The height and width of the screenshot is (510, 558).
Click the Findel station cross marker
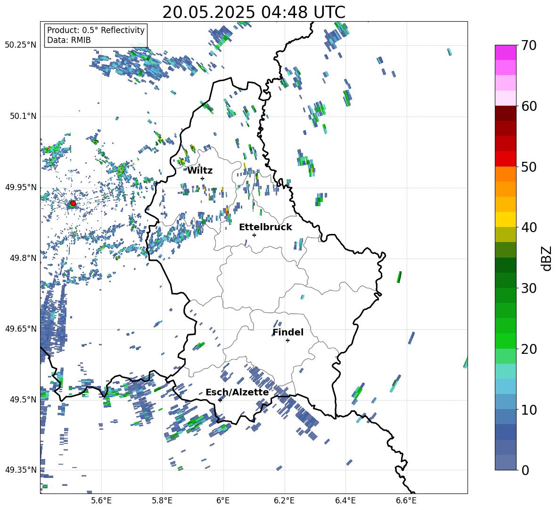(287, 341)
